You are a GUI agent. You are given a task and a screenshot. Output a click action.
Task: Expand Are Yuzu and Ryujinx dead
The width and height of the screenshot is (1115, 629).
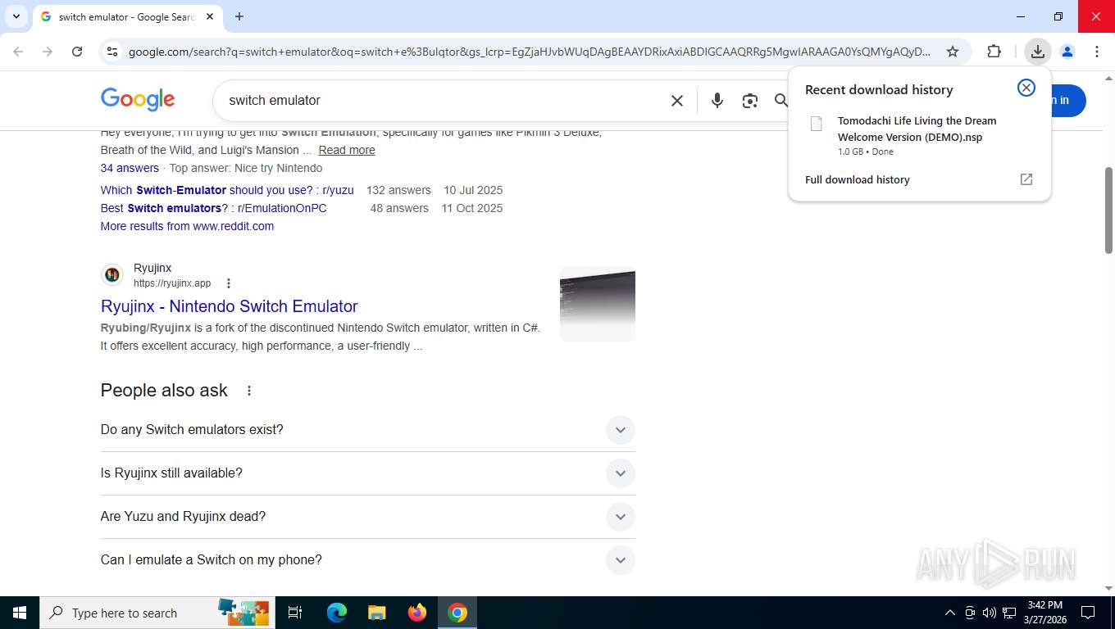click(x=368, y=517)
